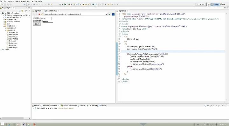Expand the JAX-WS Web Services node
229x126 pixels.
point(3,17)
